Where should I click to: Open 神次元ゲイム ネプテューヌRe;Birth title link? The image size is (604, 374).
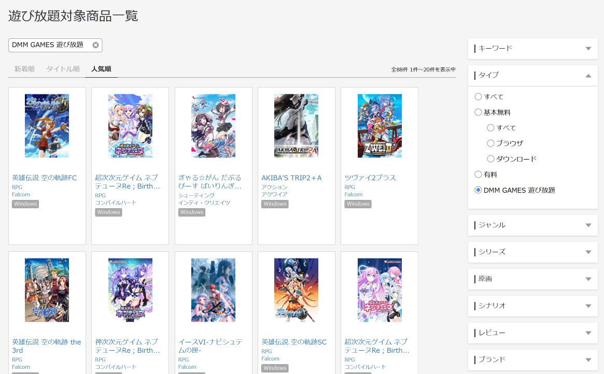(x=128, y=347)
